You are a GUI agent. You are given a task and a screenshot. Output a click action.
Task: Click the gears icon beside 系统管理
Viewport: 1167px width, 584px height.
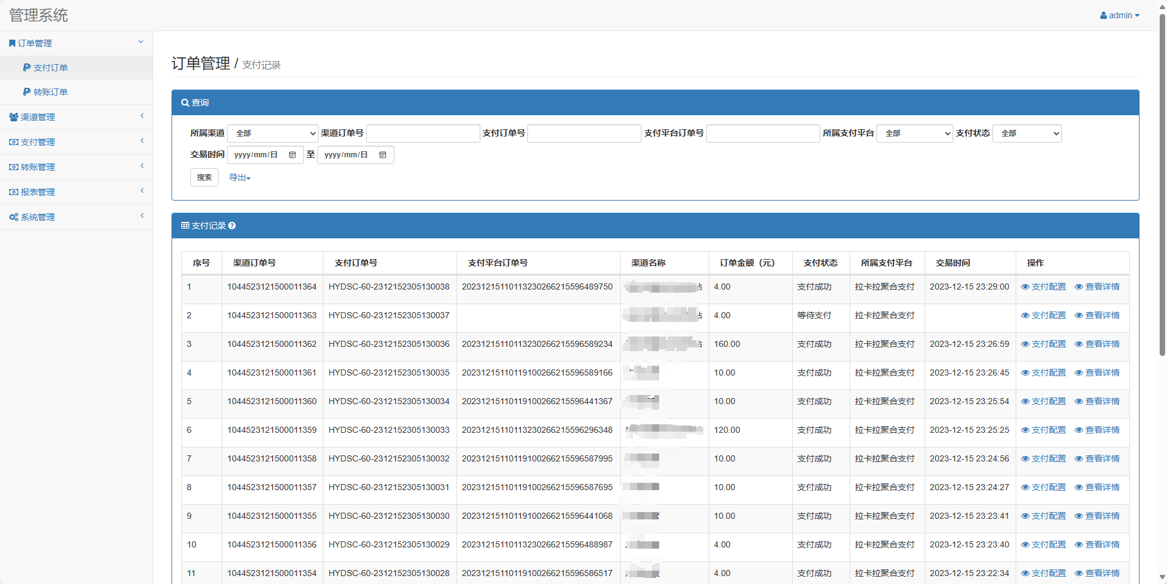tap(13, 217)
